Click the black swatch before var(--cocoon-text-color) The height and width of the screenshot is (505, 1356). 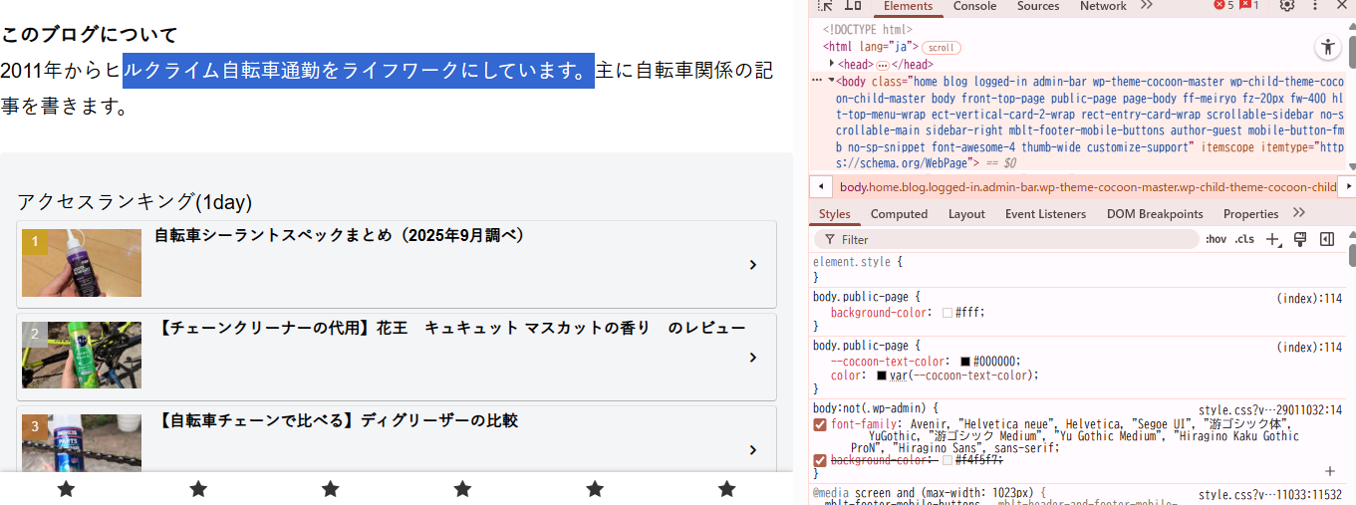pyautogui.click(x=882, y=376)
